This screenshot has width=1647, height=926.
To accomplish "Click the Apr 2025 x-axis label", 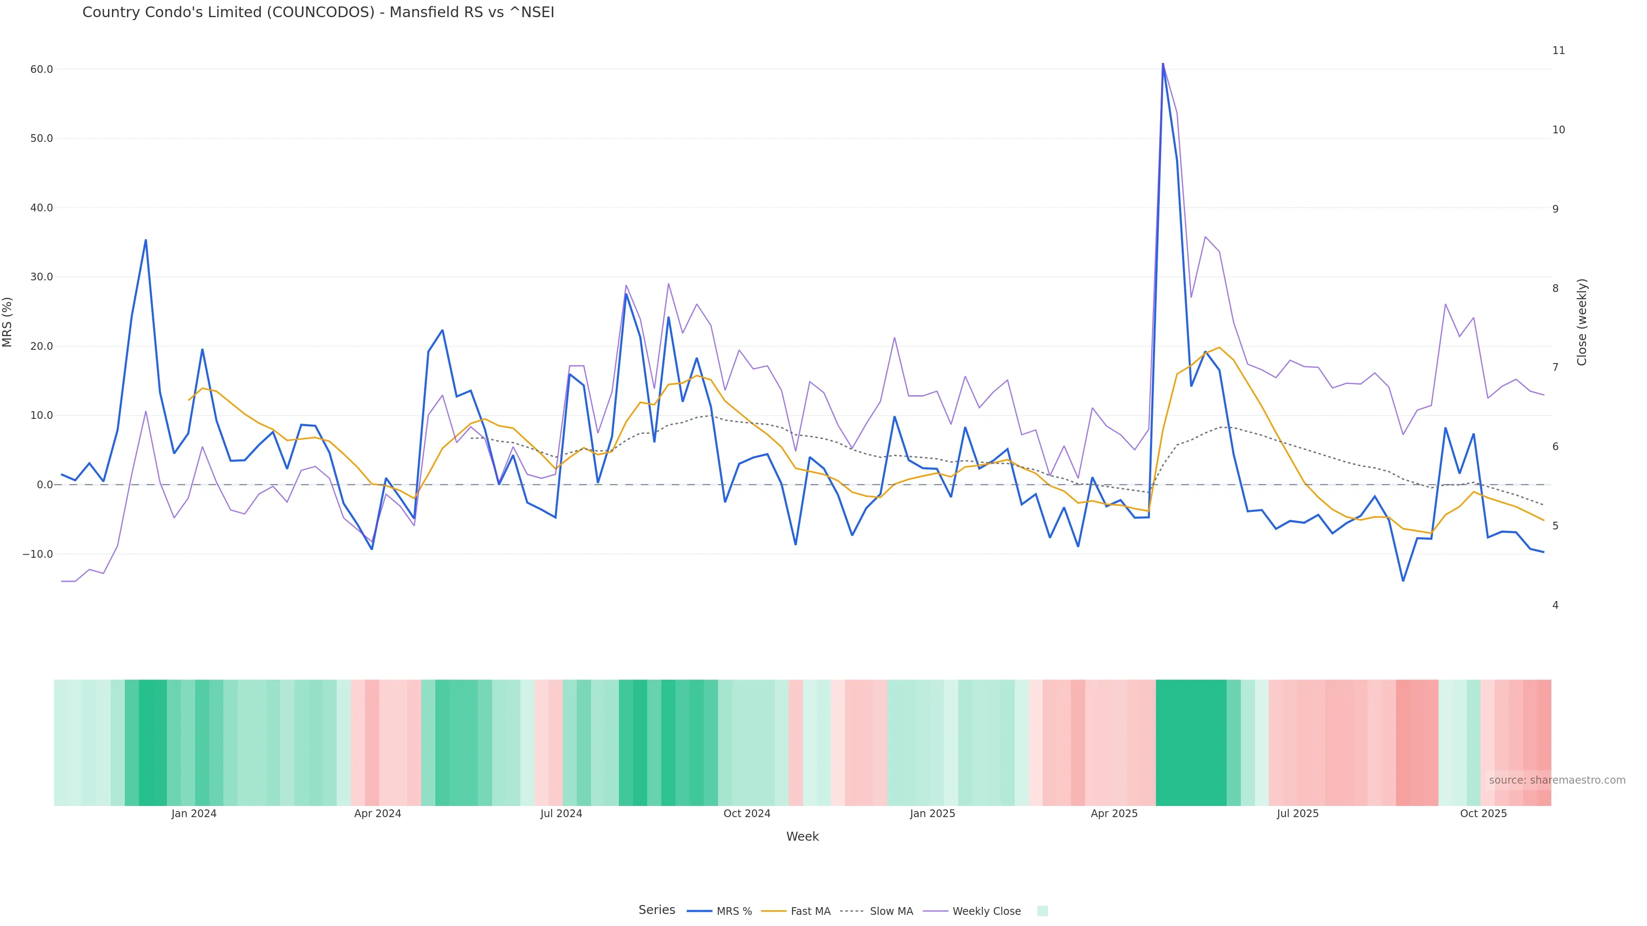I will (x=1114, y=814).
